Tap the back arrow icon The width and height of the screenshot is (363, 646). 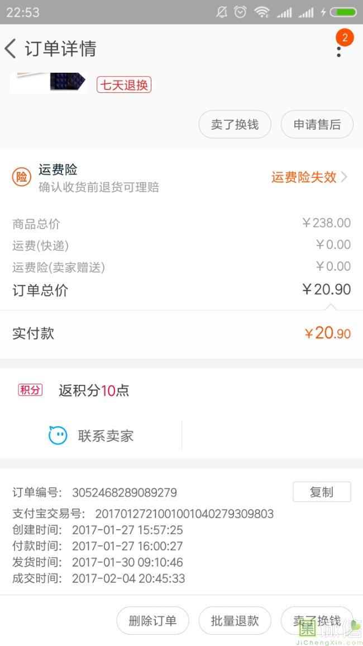click(x=10, y=49)
